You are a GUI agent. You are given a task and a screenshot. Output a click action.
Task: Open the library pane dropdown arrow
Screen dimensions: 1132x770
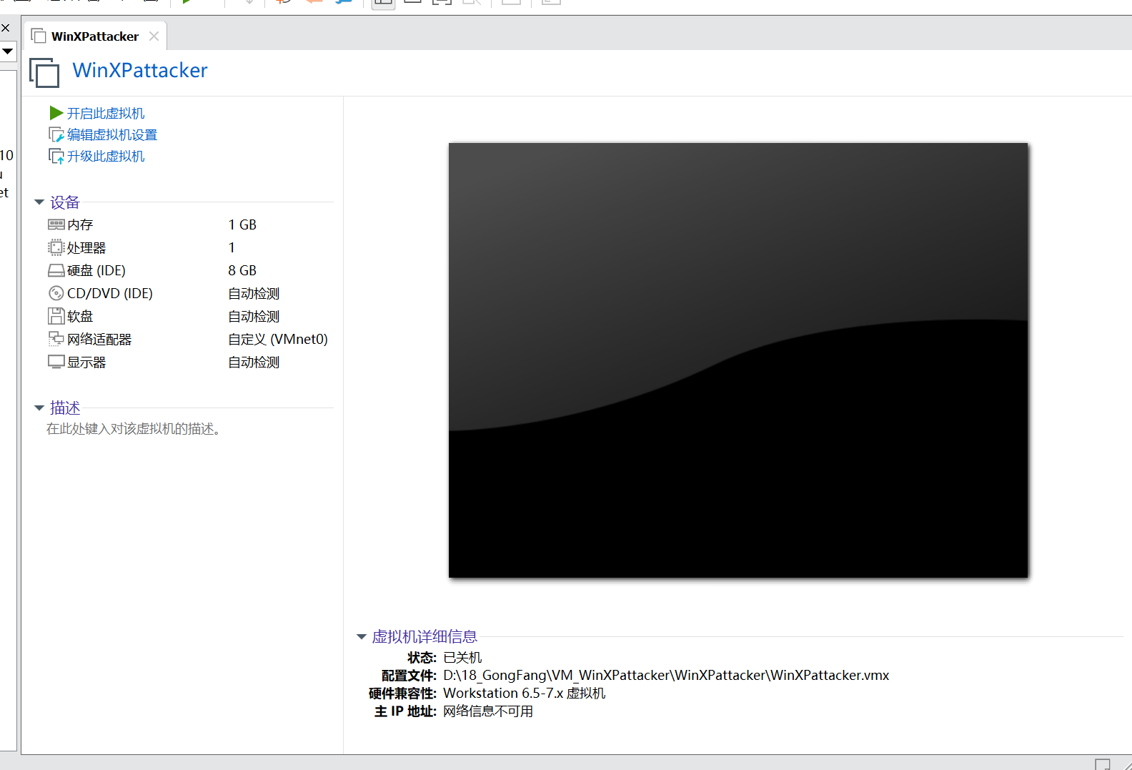click(x=8, y=51)
